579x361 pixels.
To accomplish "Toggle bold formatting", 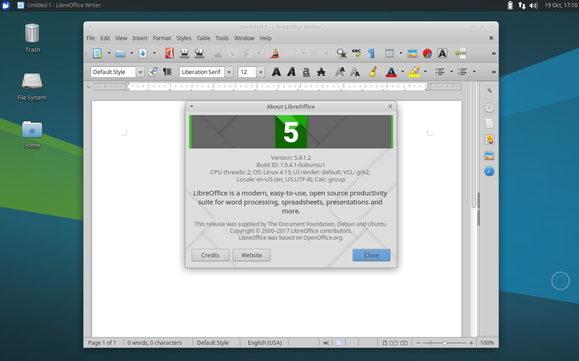I will coord(276,71).
